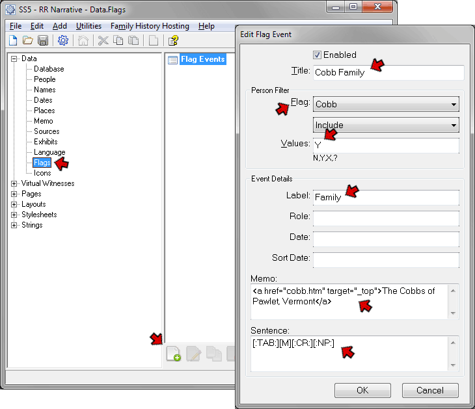Click the Save floppy disk icon
This screenshot has height=409, width=475.
click(43, 40)
